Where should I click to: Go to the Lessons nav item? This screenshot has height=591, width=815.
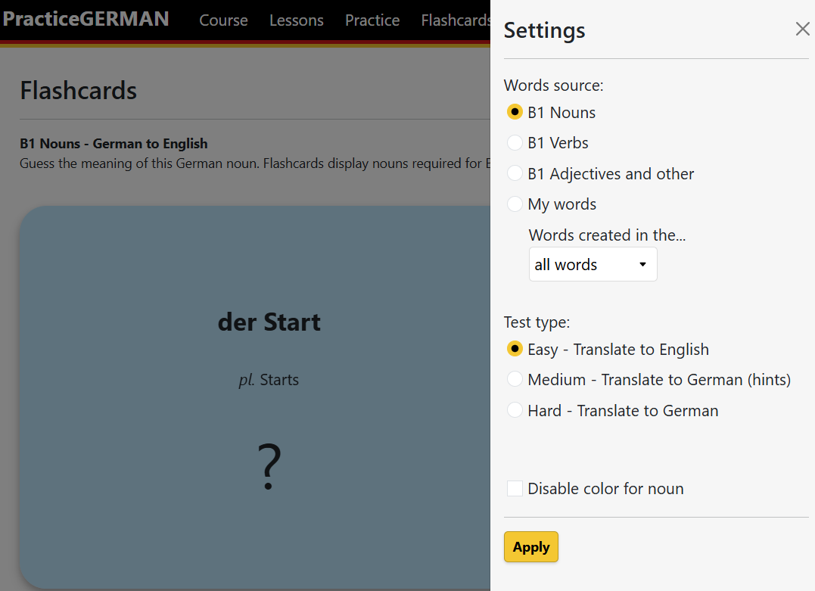(296, 20)
